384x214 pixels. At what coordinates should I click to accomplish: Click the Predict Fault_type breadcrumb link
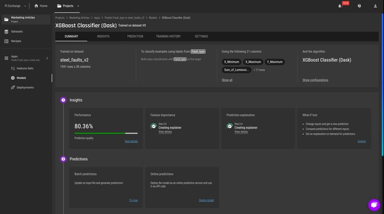click(124, 18)
